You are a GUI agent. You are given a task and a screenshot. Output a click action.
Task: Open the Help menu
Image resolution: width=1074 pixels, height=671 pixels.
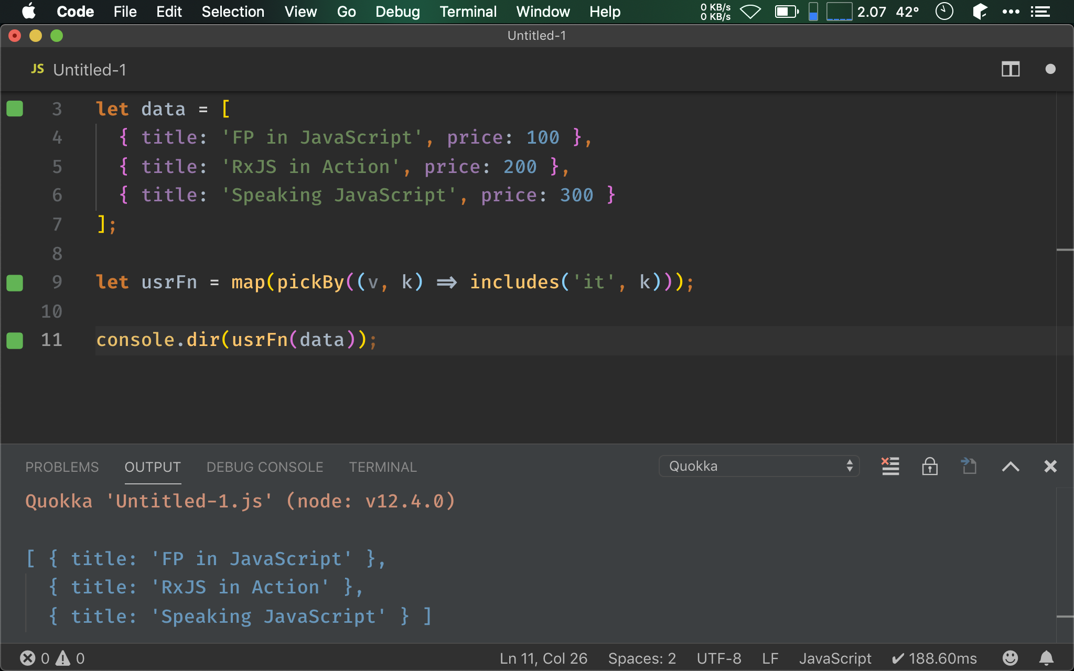(x=605, y=12)
